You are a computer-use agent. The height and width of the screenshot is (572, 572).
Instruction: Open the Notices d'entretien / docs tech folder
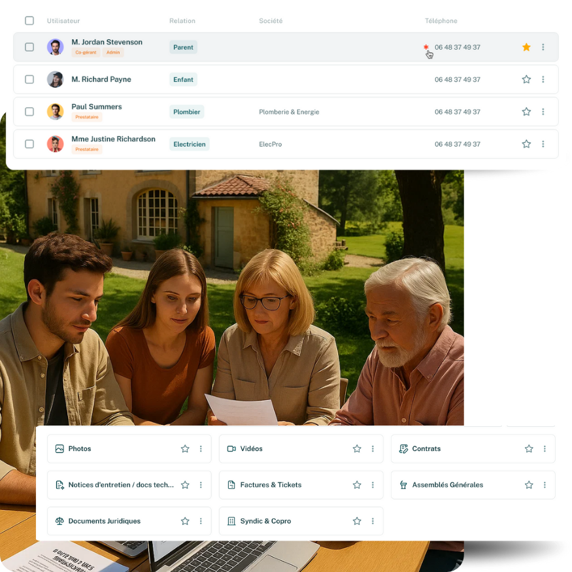click(x=121, y=485)
